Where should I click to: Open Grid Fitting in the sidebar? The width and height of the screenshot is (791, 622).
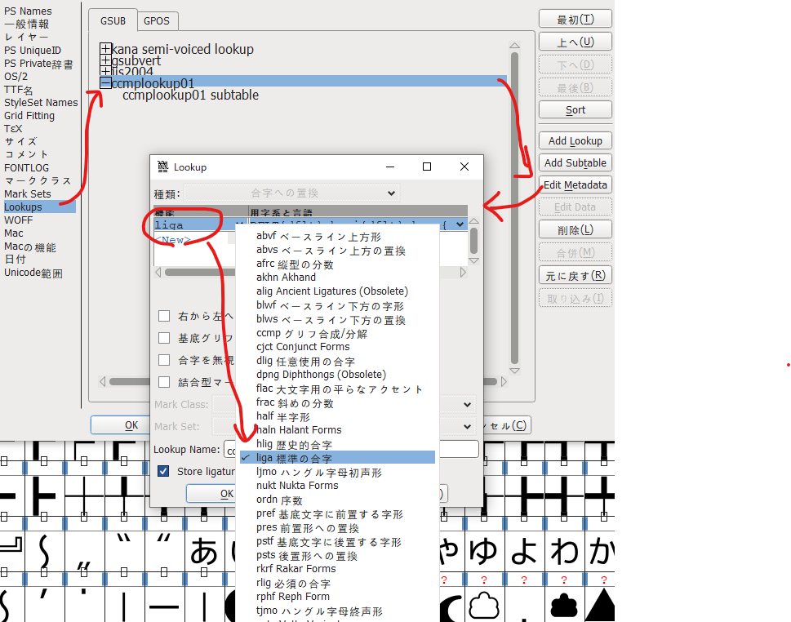click(29, 116)
